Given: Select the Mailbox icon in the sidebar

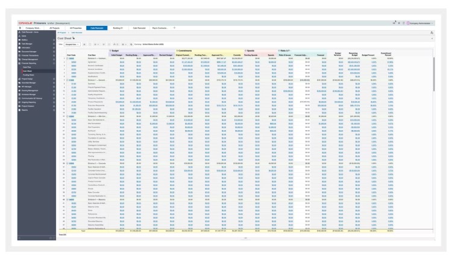Looking at the screenshot, I should tap(19, 40).
